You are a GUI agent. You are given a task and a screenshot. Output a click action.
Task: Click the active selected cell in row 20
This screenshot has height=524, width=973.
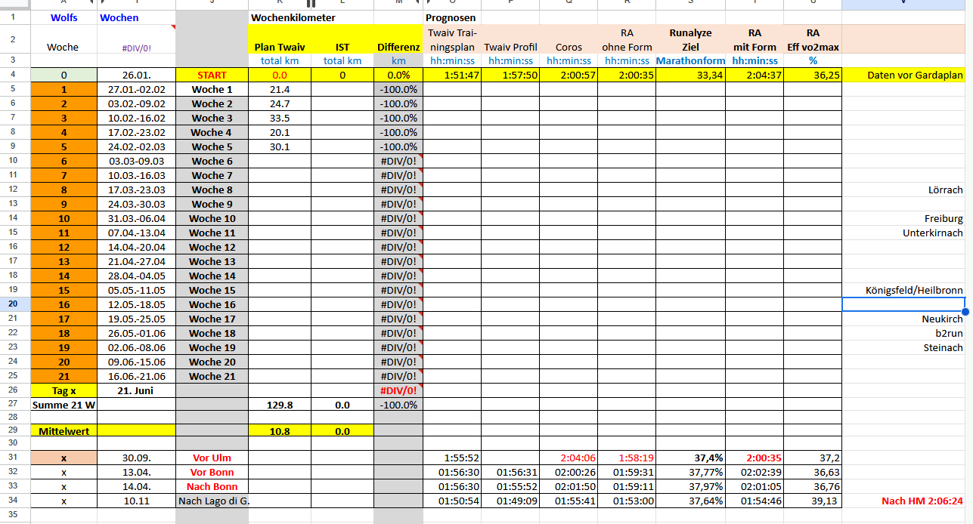click(903, 304)
